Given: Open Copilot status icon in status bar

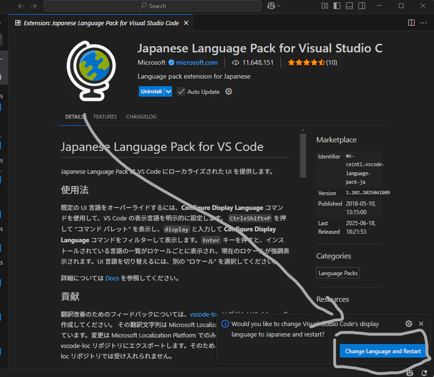Looking at the screenshot, I should point(410,373).
